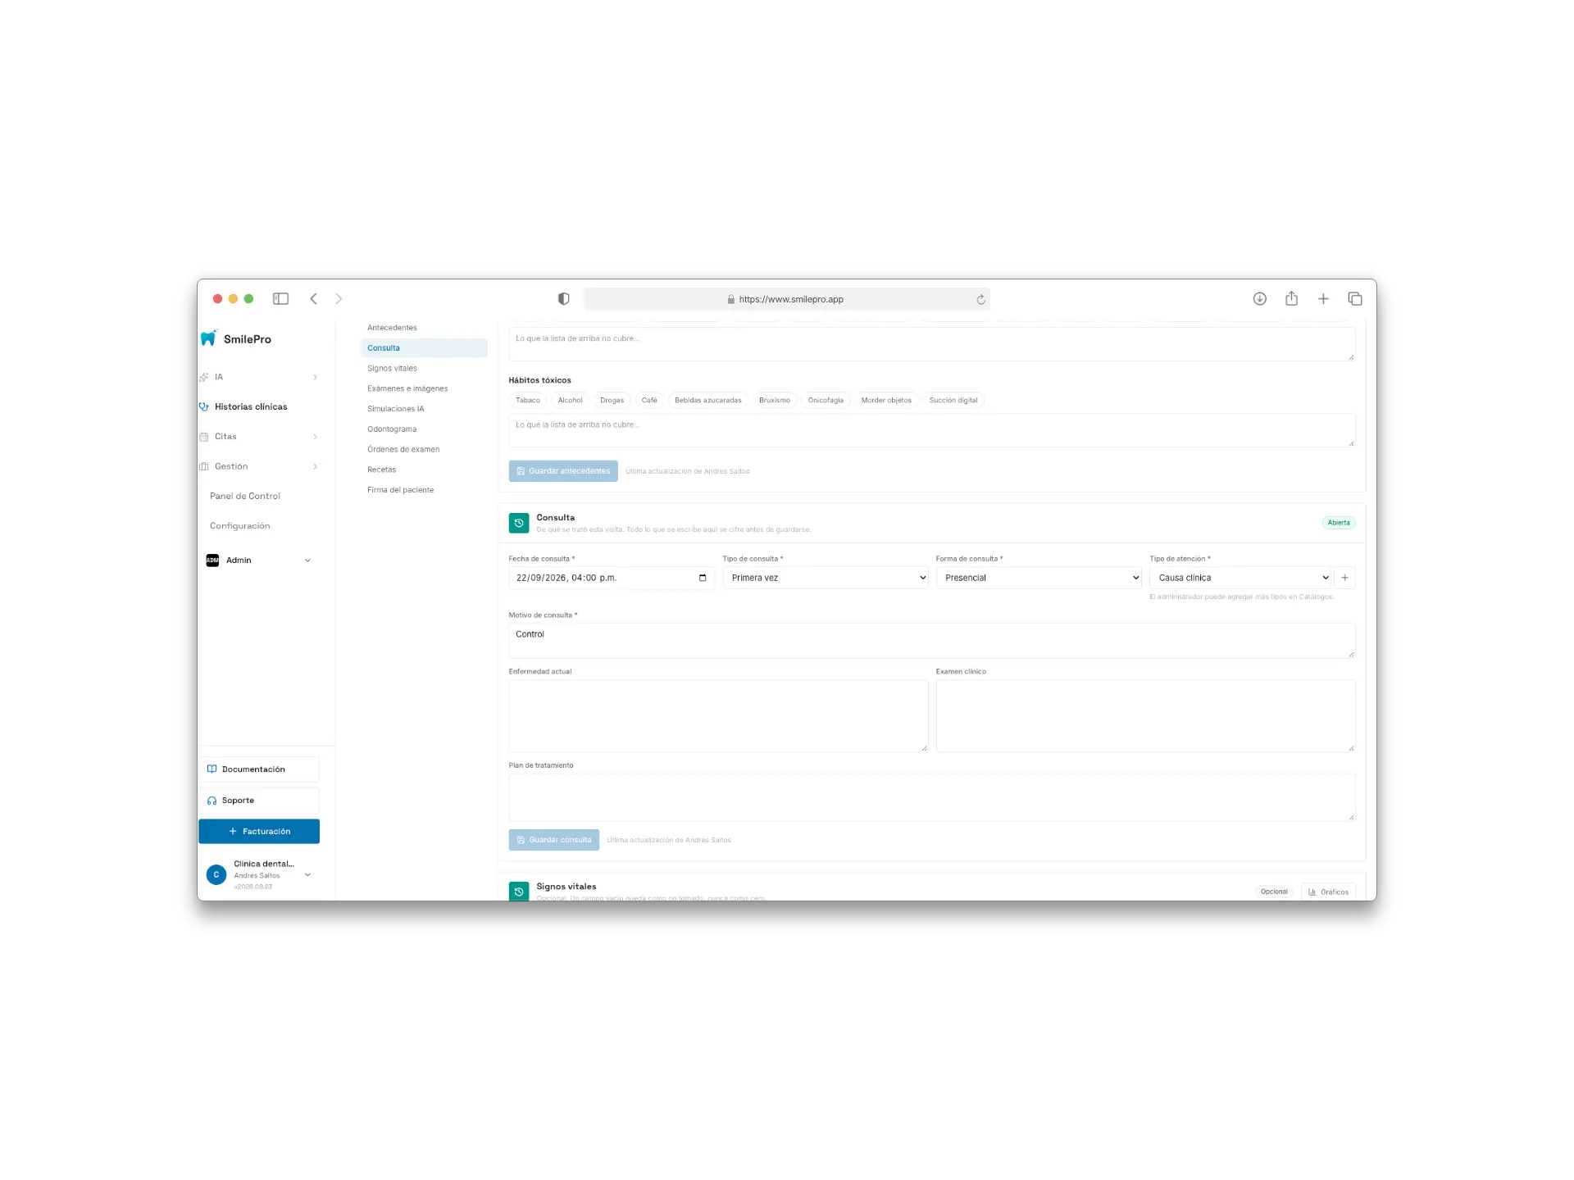This screenshot has height=1180, width=1574.
Task: Open the Facturación button
Action: pos(259,831)
